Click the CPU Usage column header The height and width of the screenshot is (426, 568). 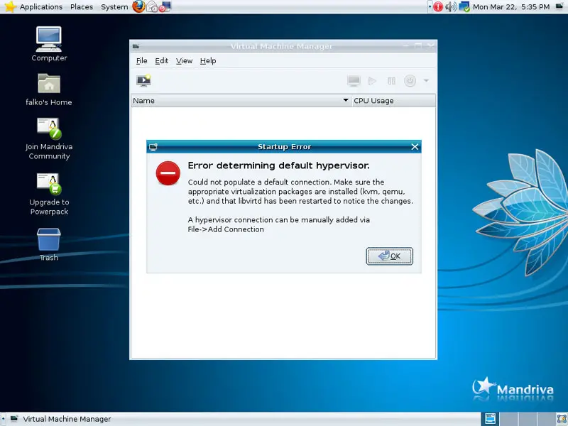click(394, 101)
